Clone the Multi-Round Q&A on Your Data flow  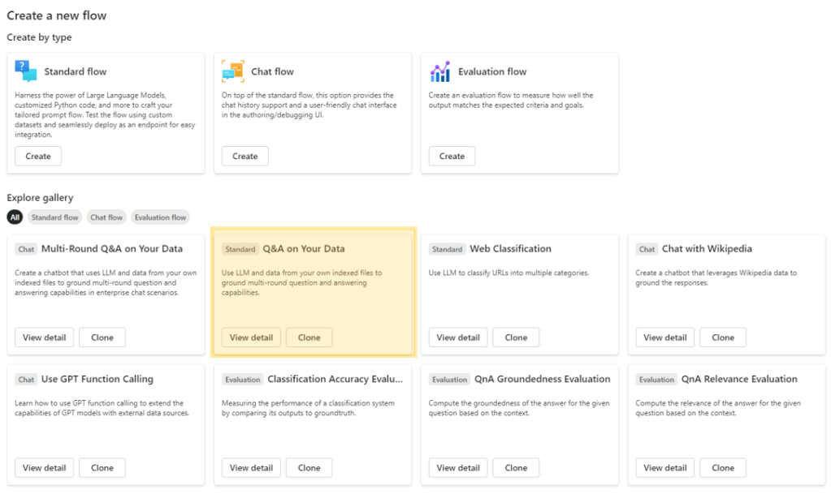[102, 337]
